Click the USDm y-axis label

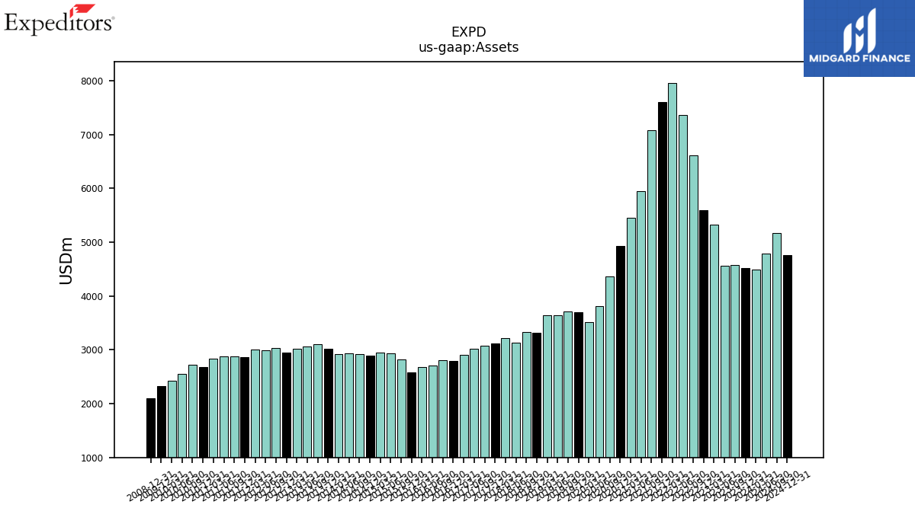click(x=66, y=260)
